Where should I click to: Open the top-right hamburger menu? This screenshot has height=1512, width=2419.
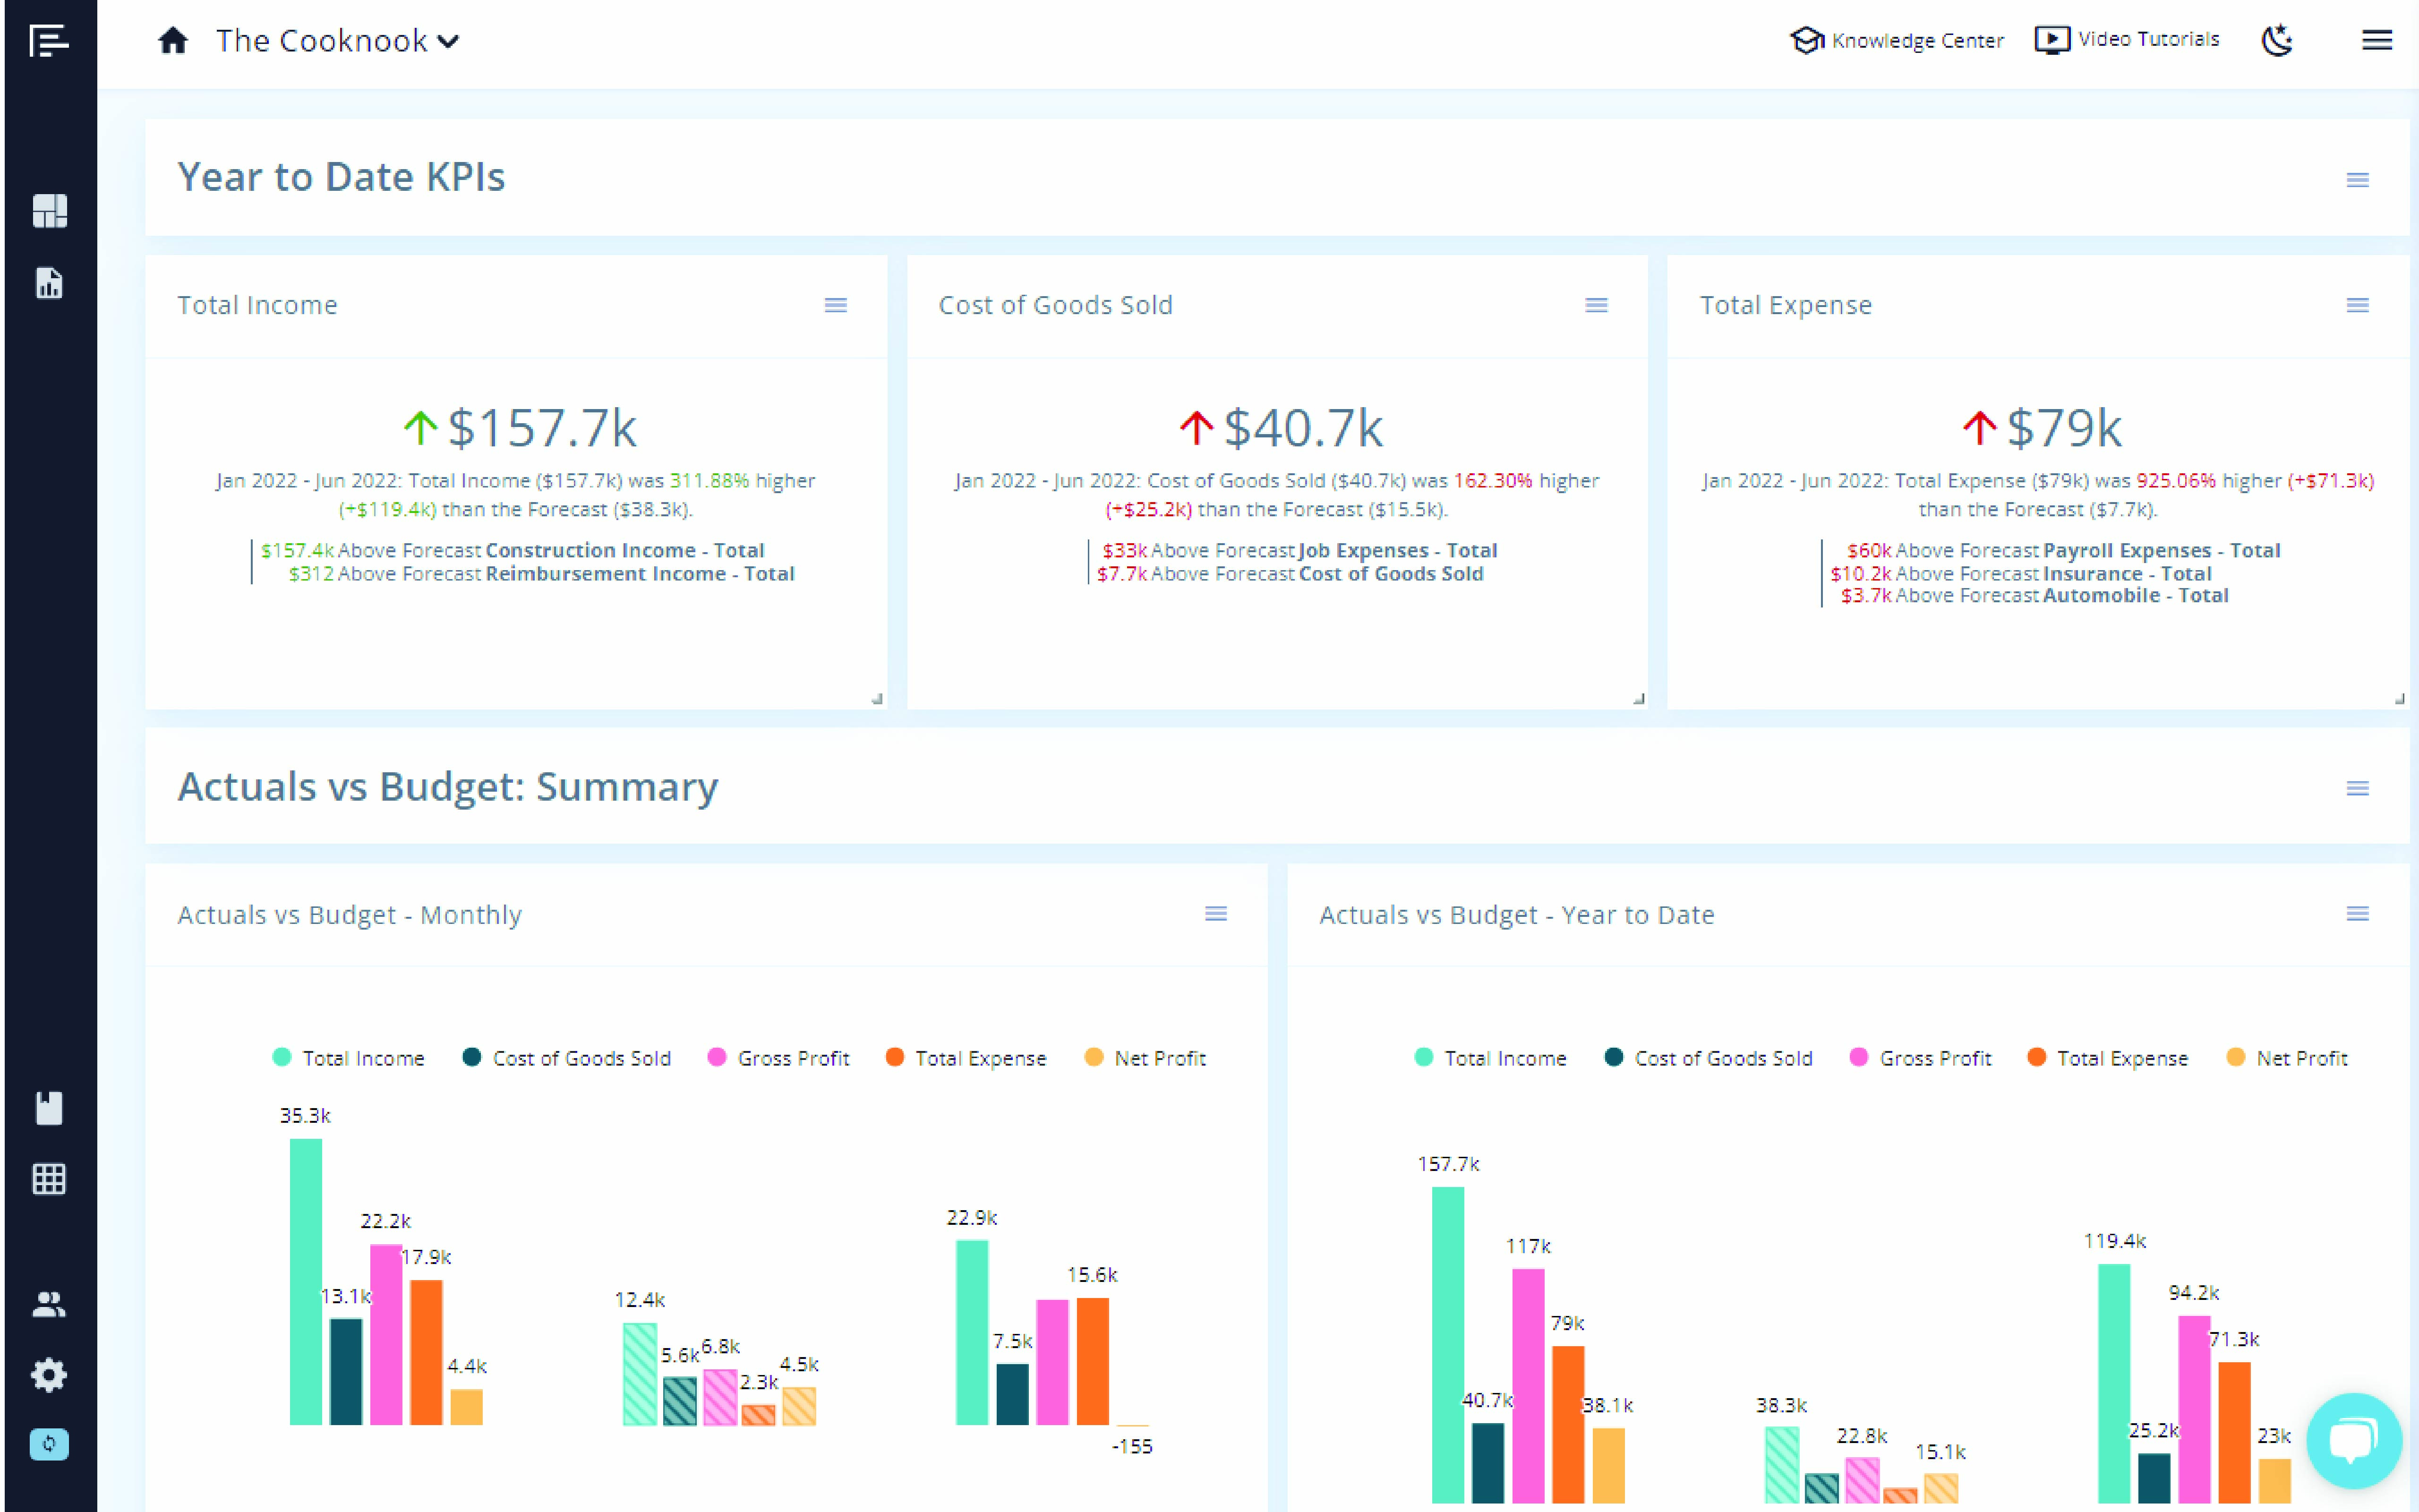(2376, 41)
